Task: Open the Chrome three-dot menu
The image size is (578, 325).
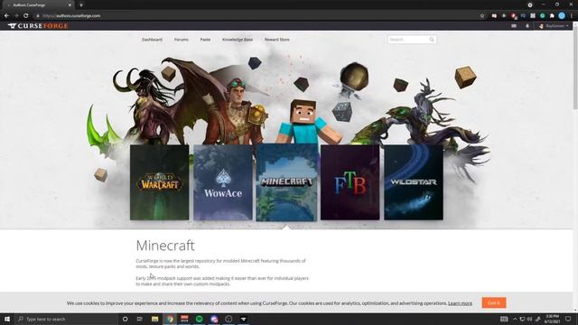Action: 572,16
